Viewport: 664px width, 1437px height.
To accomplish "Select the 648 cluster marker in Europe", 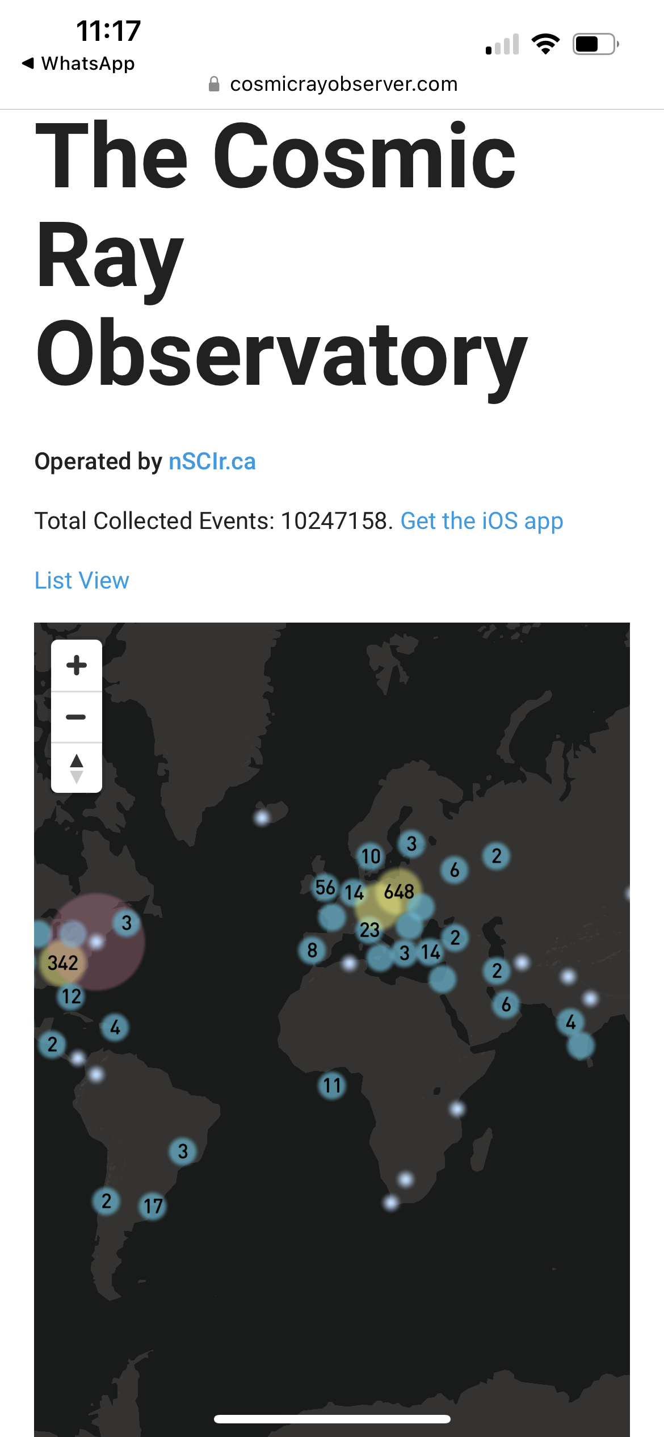I will (399, 892).
